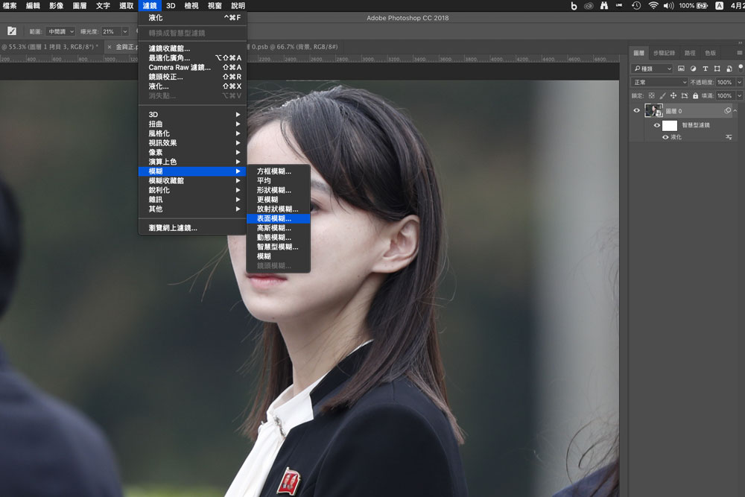Switch to the 步驟記錄 history tab
The image size is (745, 497).
click(x=663, y=53)
